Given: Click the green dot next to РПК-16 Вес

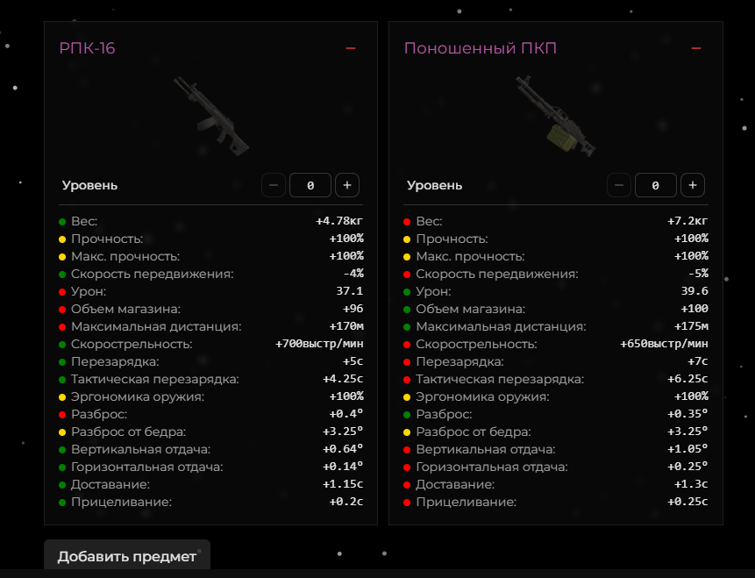Looking at the screenshot, I should (62, 222).
